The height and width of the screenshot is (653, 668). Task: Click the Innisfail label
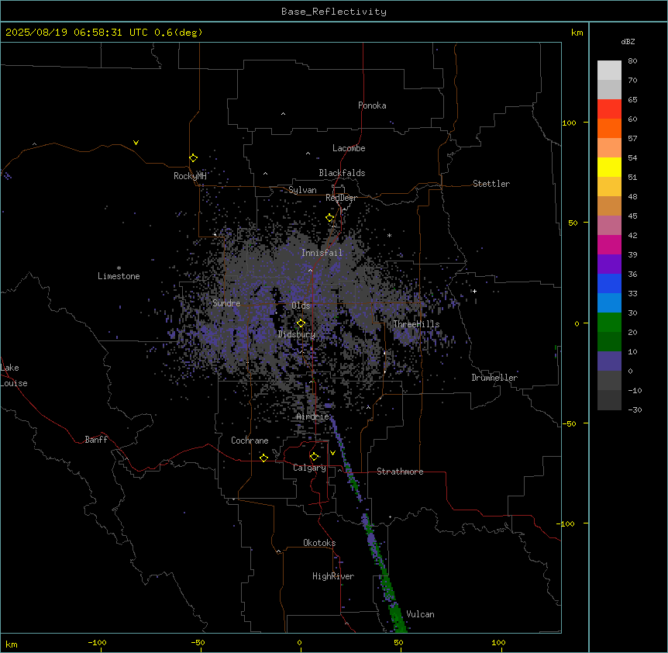(322, 253)
